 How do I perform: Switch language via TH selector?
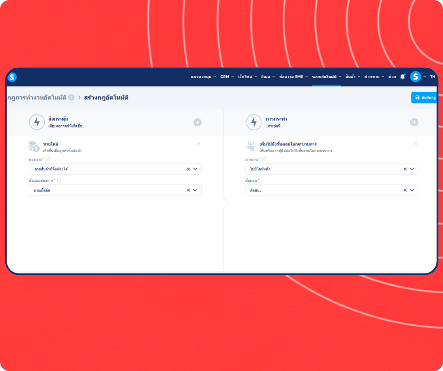433,77
